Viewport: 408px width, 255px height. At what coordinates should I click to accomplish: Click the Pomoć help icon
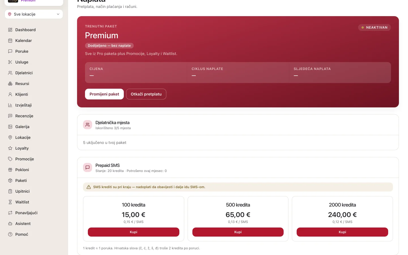coord(10,234)
